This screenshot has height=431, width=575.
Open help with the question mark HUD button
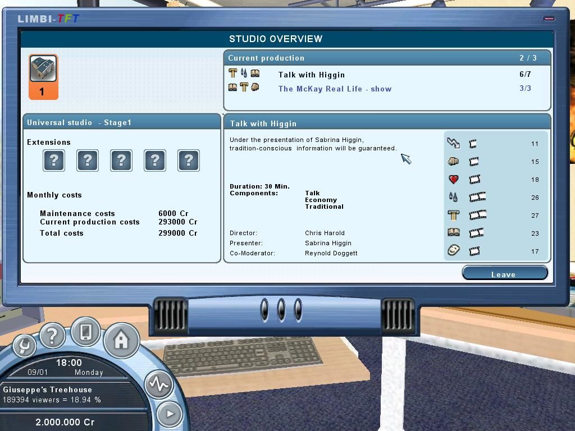click(52, 336)
